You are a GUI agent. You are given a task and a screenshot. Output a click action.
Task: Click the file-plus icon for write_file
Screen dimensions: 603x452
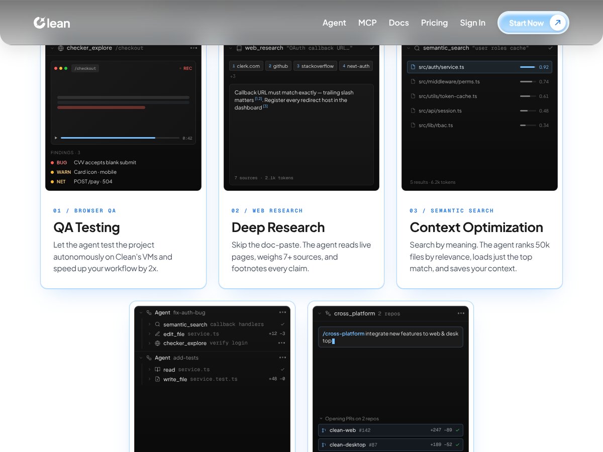coord(158,379)
